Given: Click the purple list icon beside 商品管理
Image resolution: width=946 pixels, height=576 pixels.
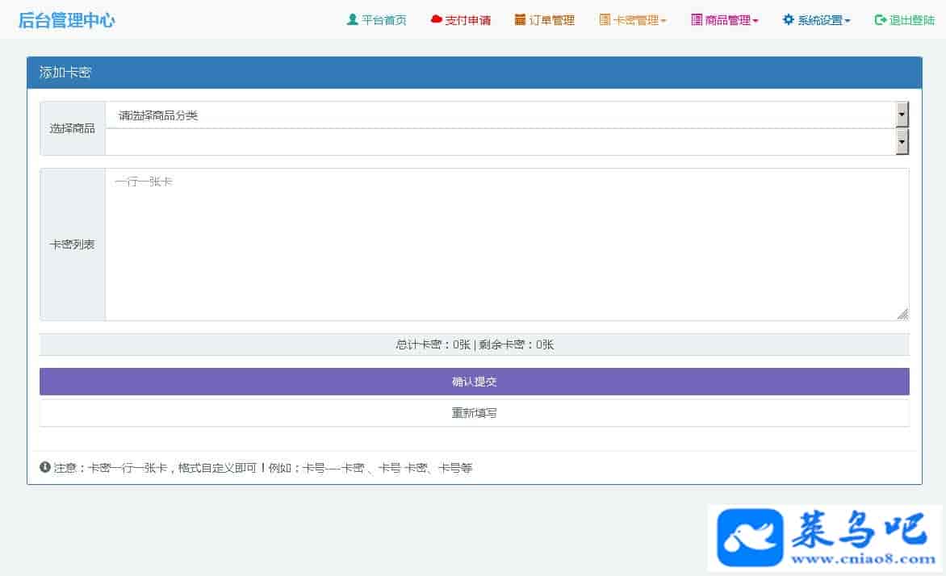Looking at the screenshot, I should pyautogui.click(x=697, y=20).
